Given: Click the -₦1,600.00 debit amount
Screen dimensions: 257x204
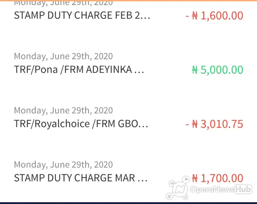Looking at the screenshot, I should click(x=214, y=16).
